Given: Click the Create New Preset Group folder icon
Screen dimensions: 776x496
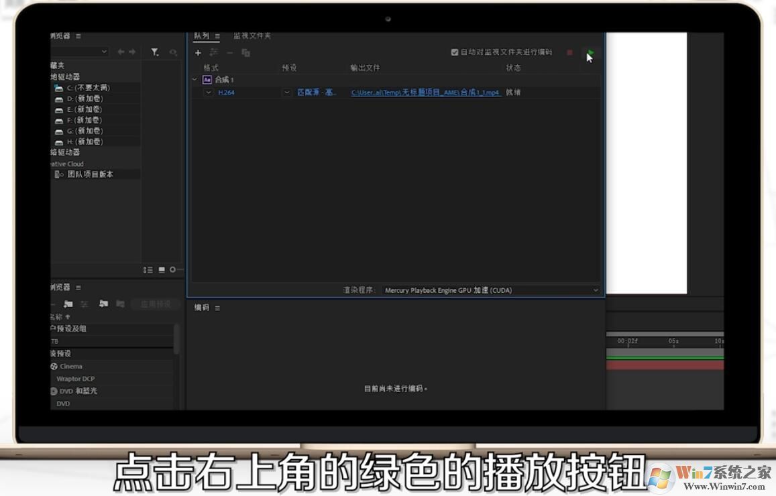Looking at the screenshot, I should click(x=68, y=304).
